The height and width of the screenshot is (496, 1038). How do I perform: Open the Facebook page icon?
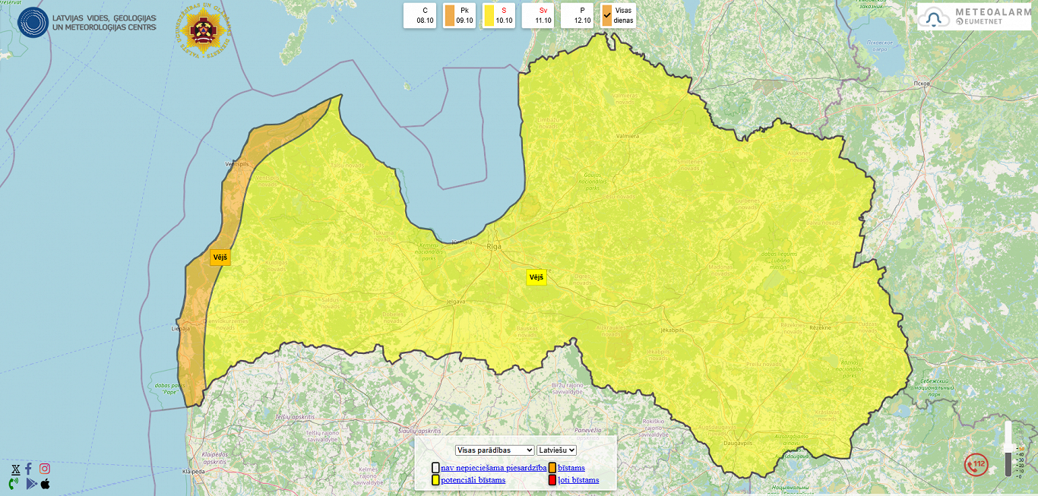[29, 469]
